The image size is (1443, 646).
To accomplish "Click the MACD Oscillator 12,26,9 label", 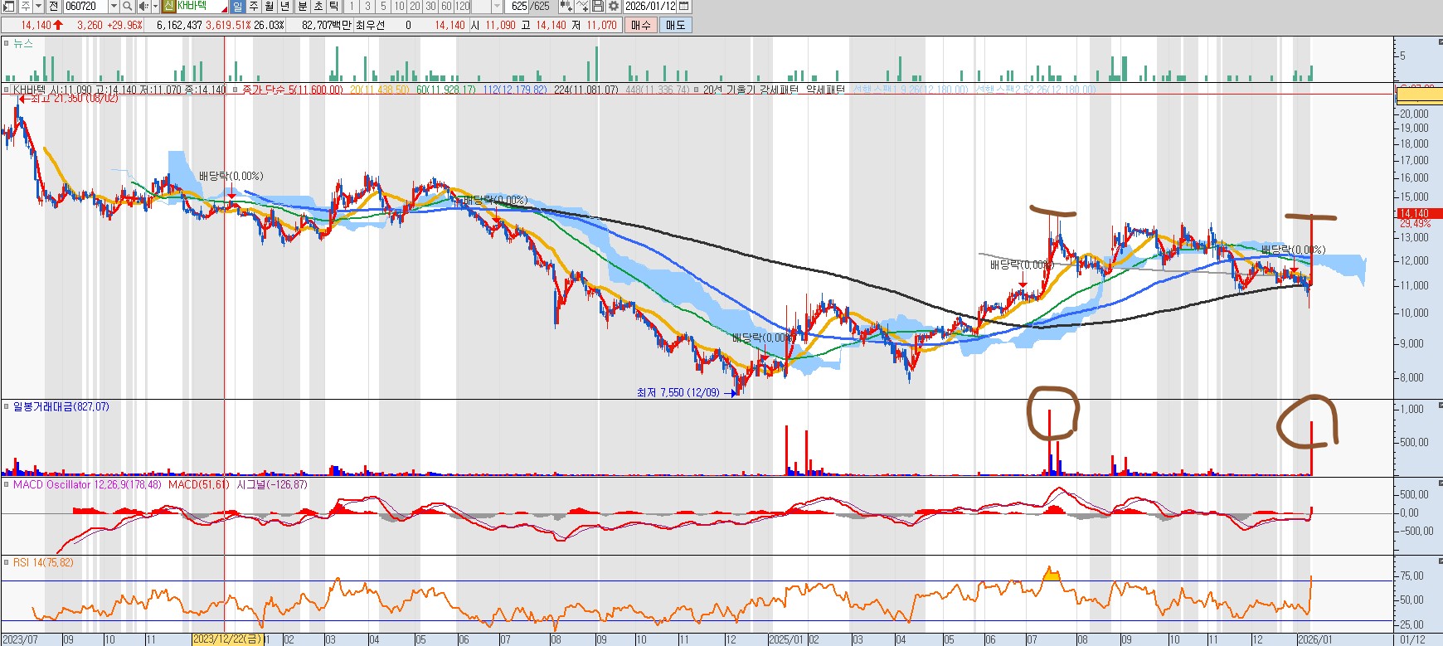I will click(69, 485).
